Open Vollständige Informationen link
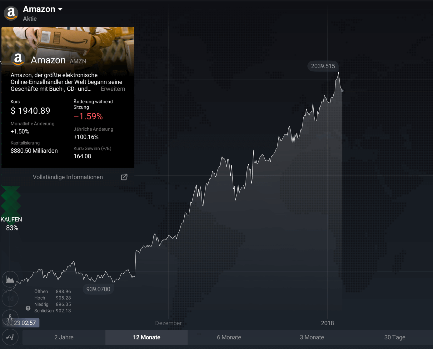433x349 pixels. 68,177
